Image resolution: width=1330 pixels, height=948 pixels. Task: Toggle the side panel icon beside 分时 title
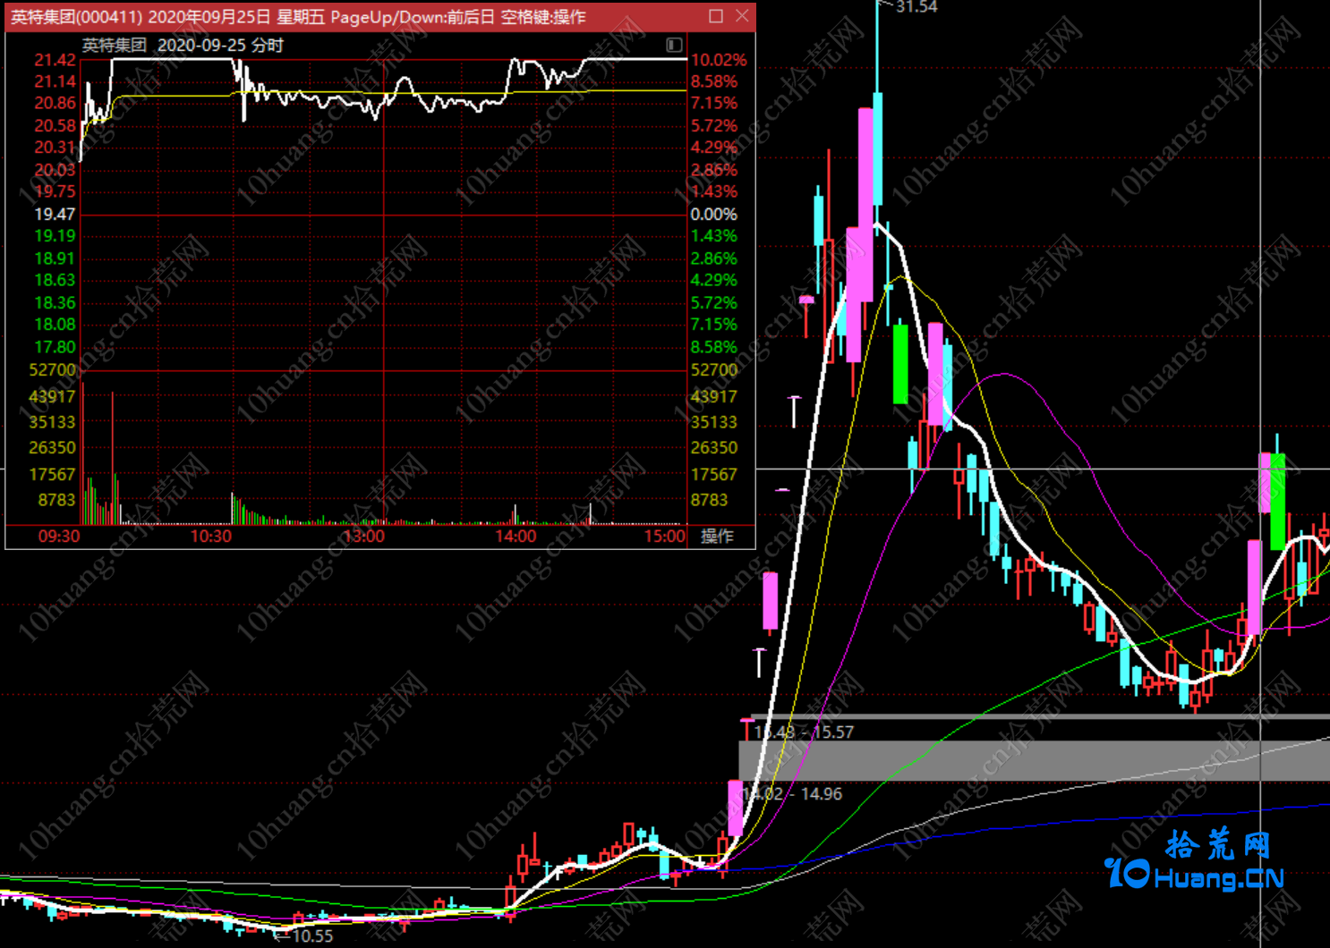(675, 45)
